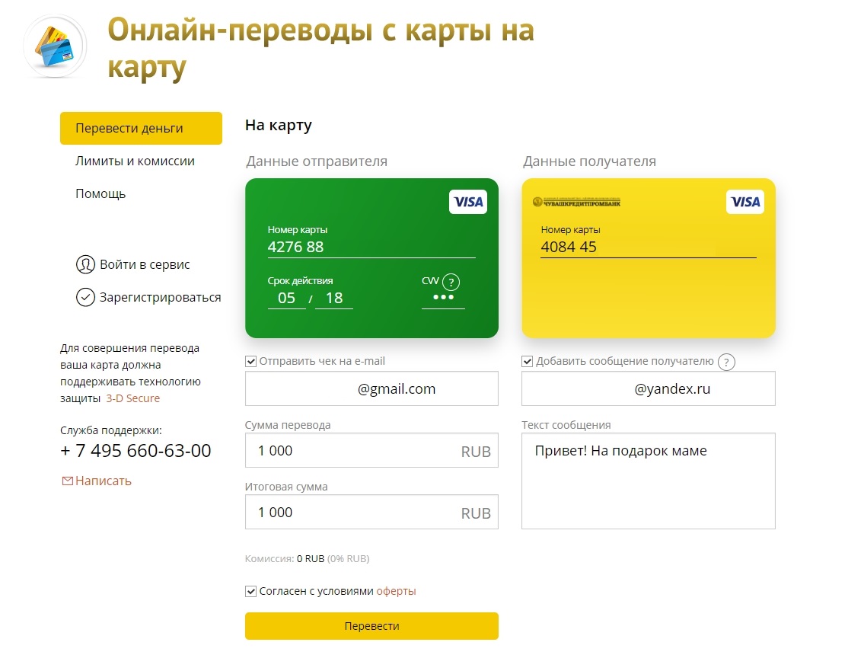This screenshot has height=655, width=864.
Task: Uncheck Согласен с условиями checkbox
Action: click(251, 592)
